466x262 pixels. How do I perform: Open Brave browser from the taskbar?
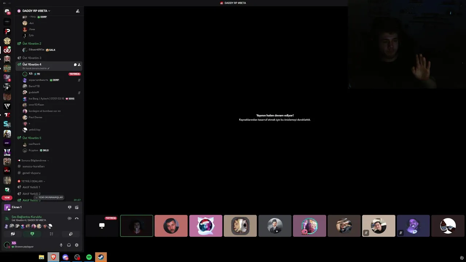[x=53, y=257]
